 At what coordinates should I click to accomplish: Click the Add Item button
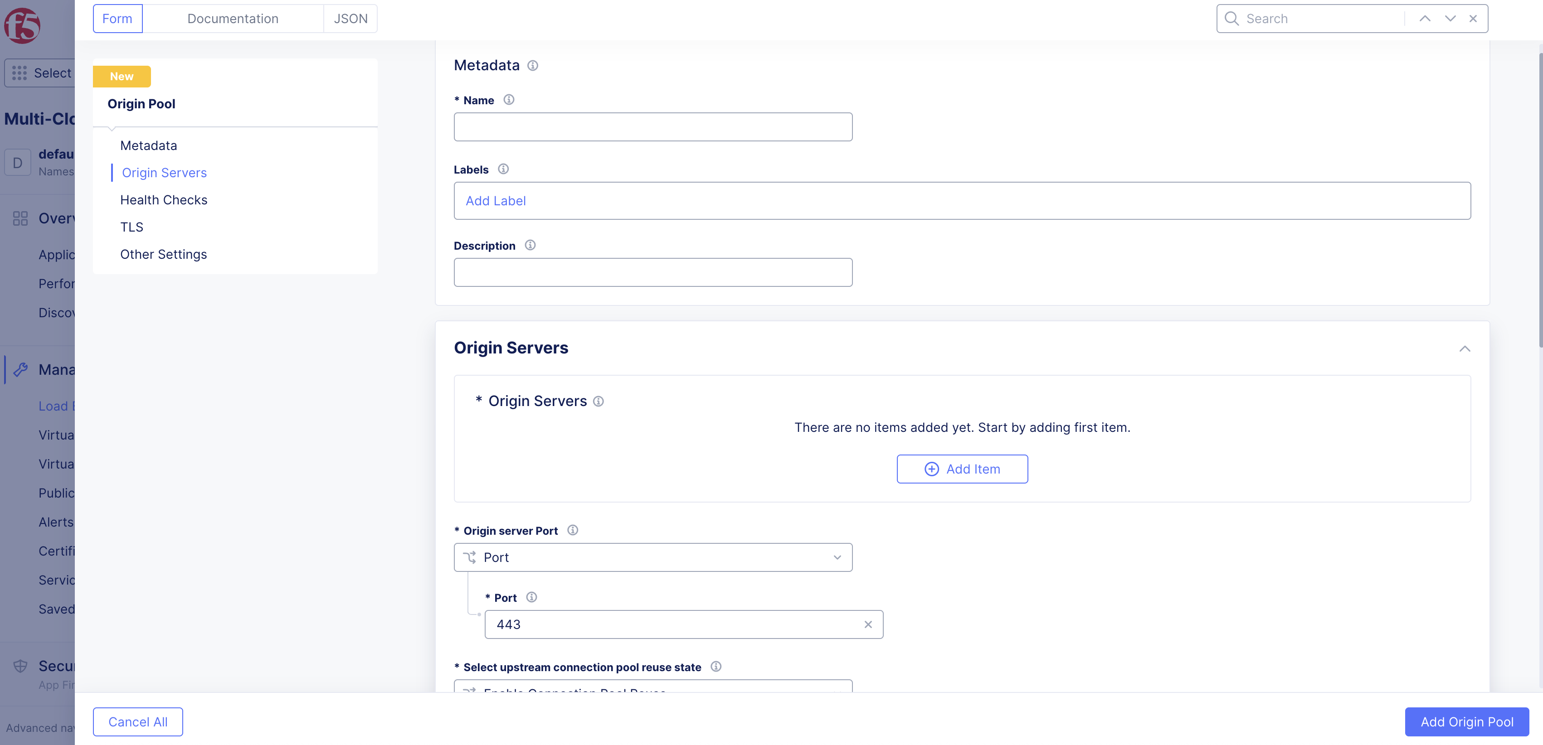tap(962, 469)
